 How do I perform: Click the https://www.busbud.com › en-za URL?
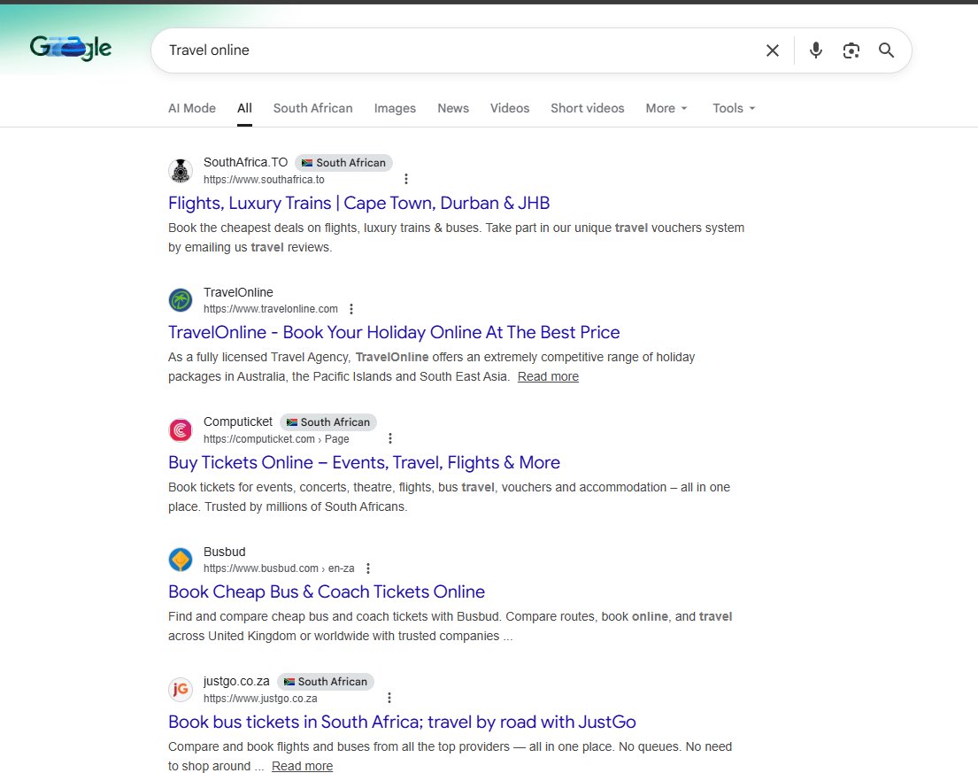[279, 568]
